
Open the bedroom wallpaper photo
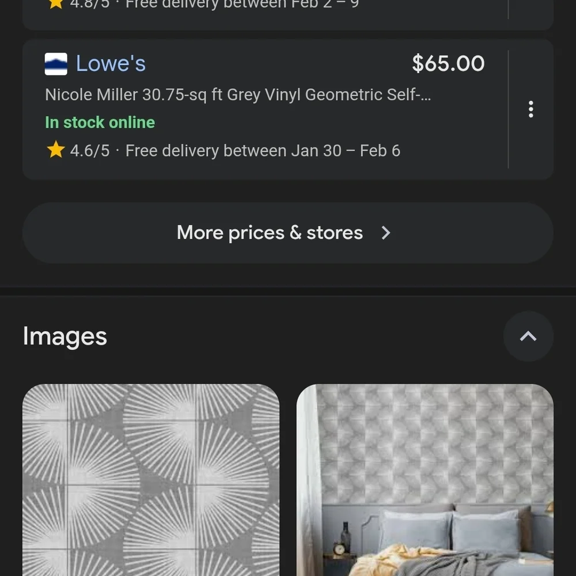(425, 480)
